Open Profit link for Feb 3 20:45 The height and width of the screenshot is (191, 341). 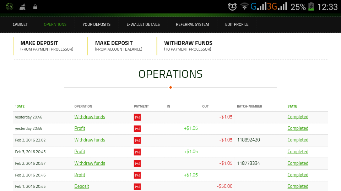(80, 152)
